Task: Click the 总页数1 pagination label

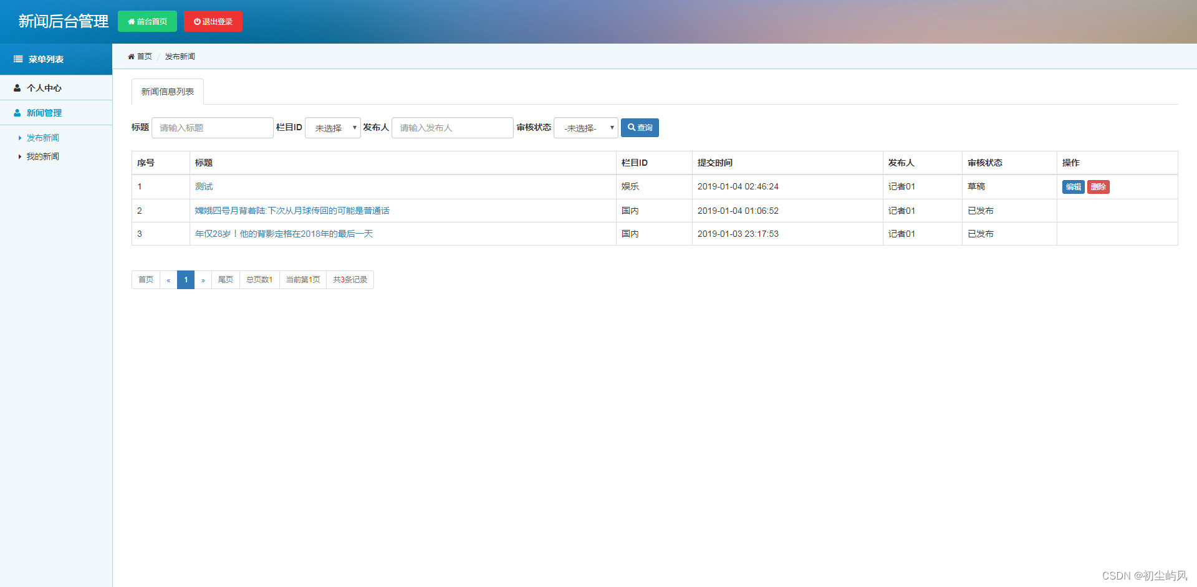Action: tap(259, 280)
